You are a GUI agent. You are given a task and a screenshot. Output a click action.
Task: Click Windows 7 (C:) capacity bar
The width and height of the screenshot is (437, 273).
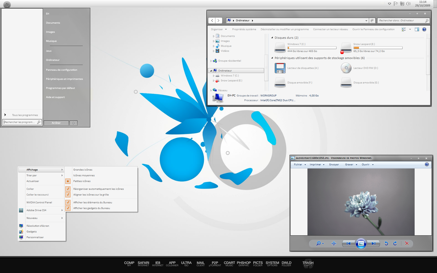pyautogui.click(x=312, y=48)
